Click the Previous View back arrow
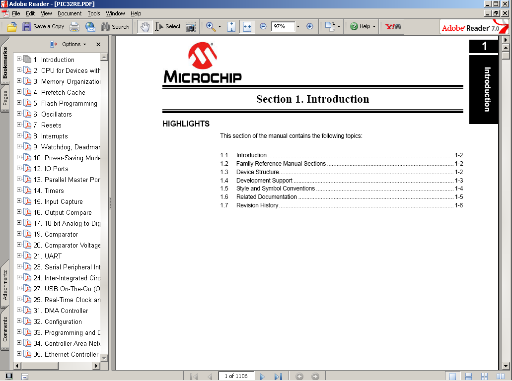This screenshot has width=512, height=381. click(299, 377)
